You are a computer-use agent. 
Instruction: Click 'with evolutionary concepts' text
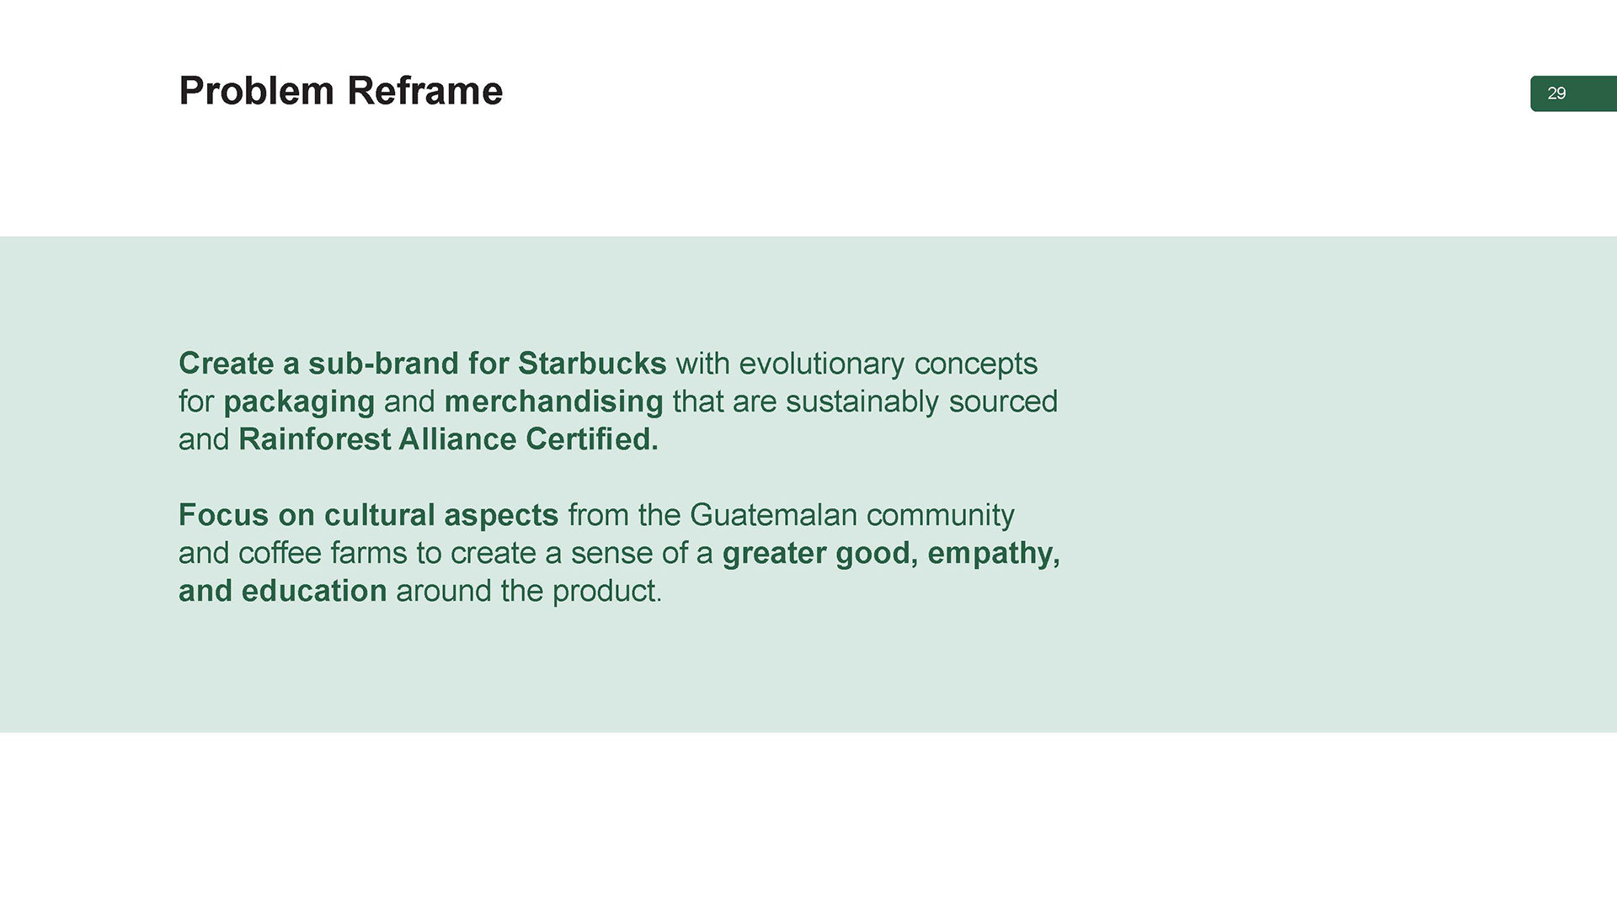click(857, 364)
